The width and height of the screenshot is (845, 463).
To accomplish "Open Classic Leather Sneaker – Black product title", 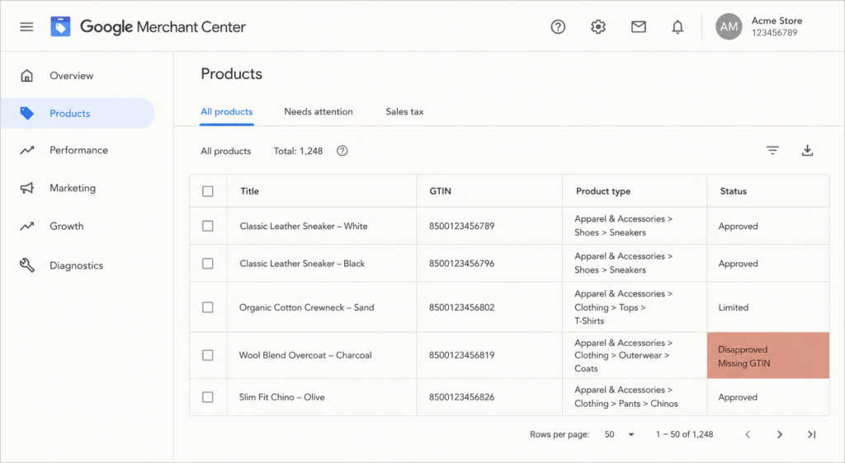I will tap(302, 264).
